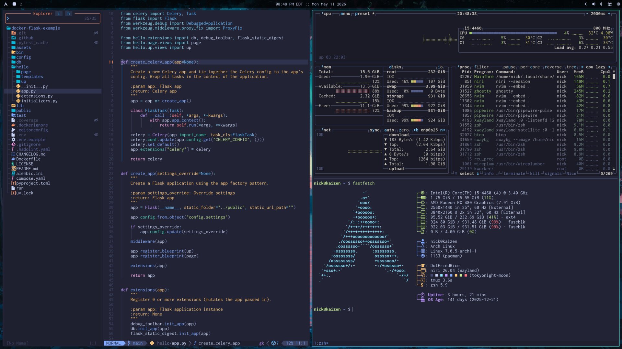
Task: Click the github folder icon in Explorer
Action: [x=14, y=38]
